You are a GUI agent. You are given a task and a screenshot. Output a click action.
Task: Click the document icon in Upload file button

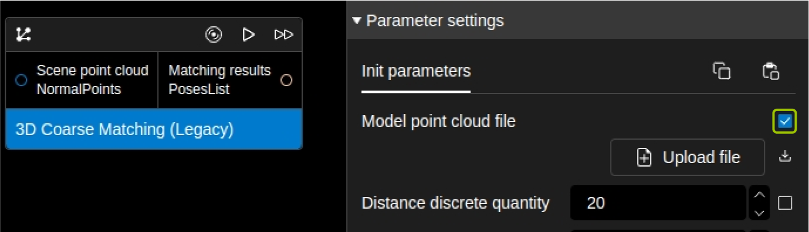[644, 158]
